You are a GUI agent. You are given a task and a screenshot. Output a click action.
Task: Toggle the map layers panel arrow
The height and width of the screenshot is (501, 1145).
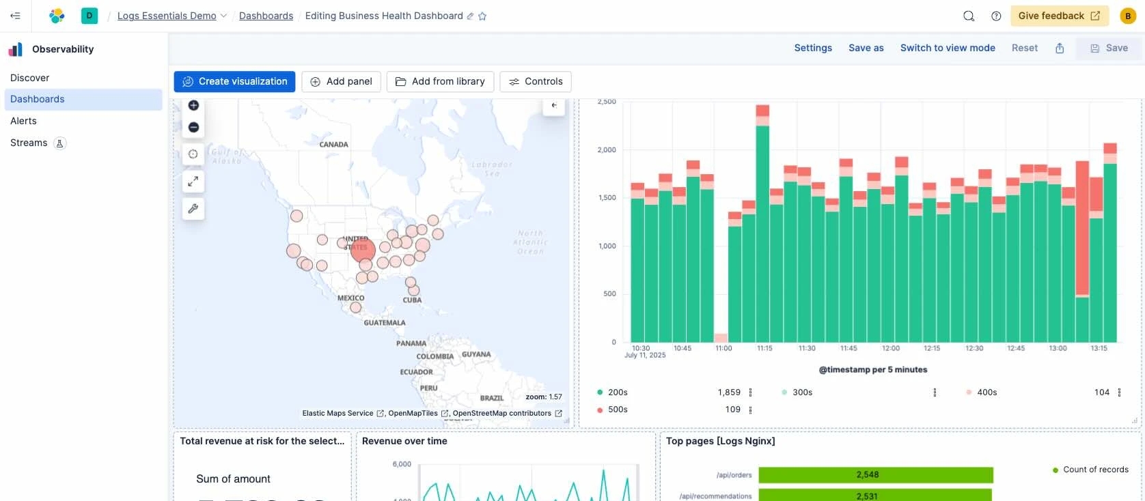(x=554, y=106)
